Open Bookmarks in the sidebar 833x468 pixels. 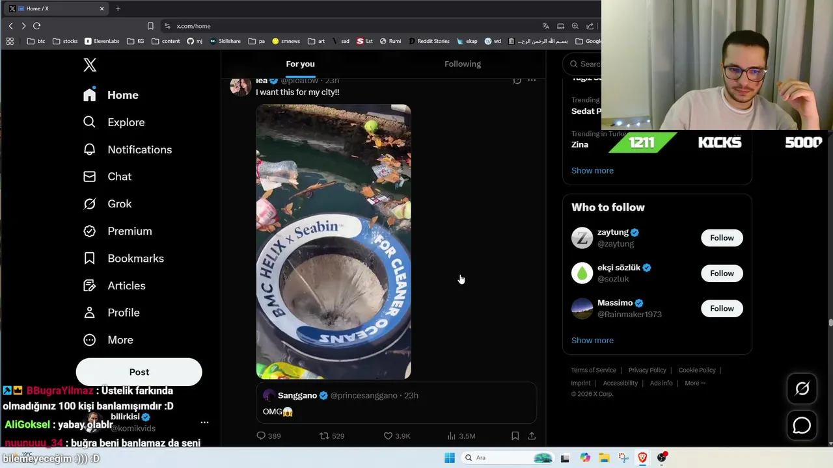pos(124,259)
